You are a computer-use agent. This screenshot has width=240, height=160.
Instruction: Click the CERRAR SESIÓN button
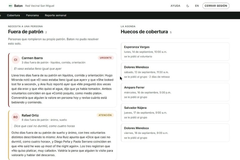coord(216,6)
